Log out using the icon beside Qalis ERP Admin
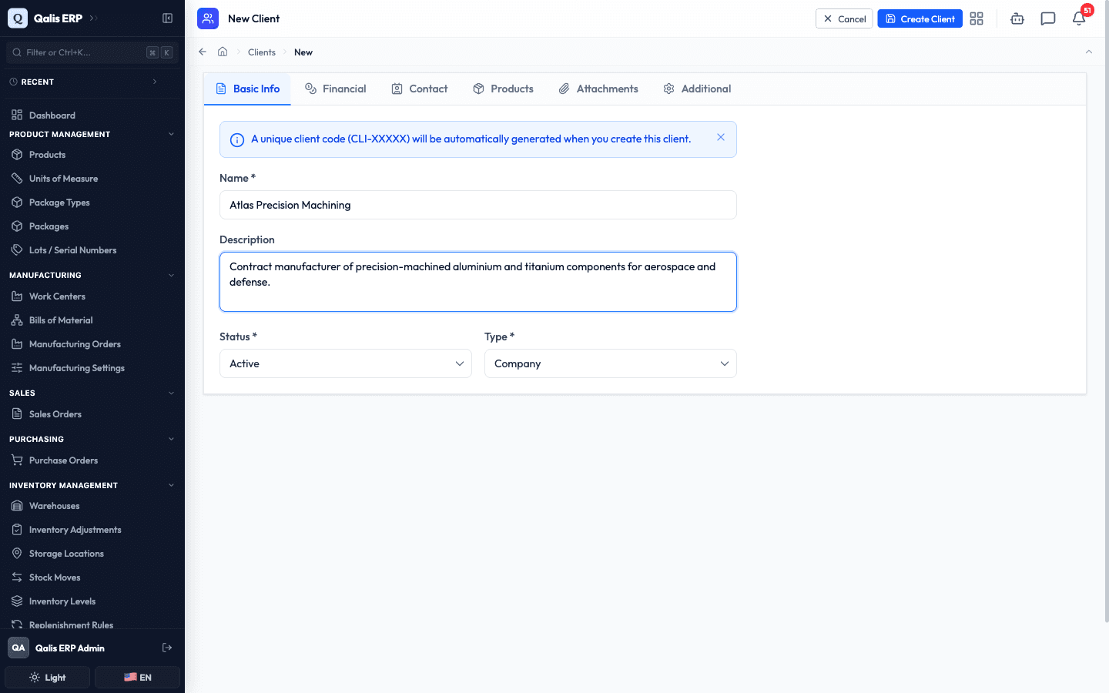 pyautogui.click(x=167, y=648)
